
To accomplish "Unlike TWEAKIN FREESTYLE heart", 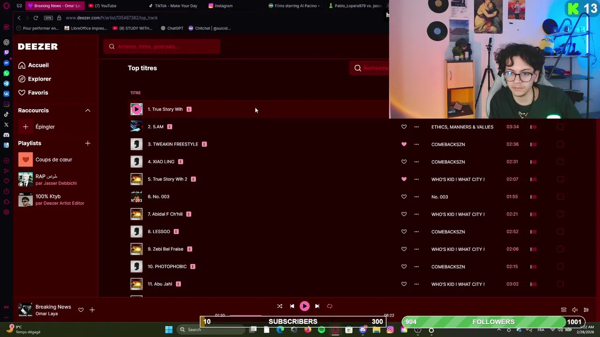I will (x=404, y=144).
